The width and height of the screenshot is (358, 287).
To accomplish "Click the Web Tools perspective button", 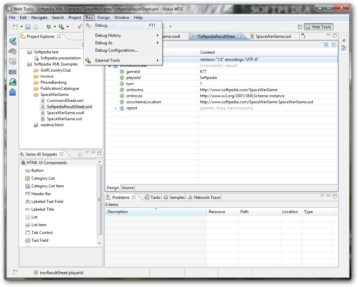I will point(319,27).
